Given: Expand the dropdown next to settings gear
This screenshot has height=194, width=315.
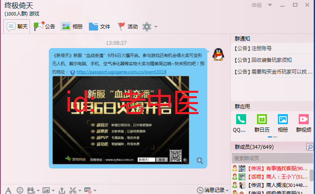Looking at the screenshot, I should (156, 27).
